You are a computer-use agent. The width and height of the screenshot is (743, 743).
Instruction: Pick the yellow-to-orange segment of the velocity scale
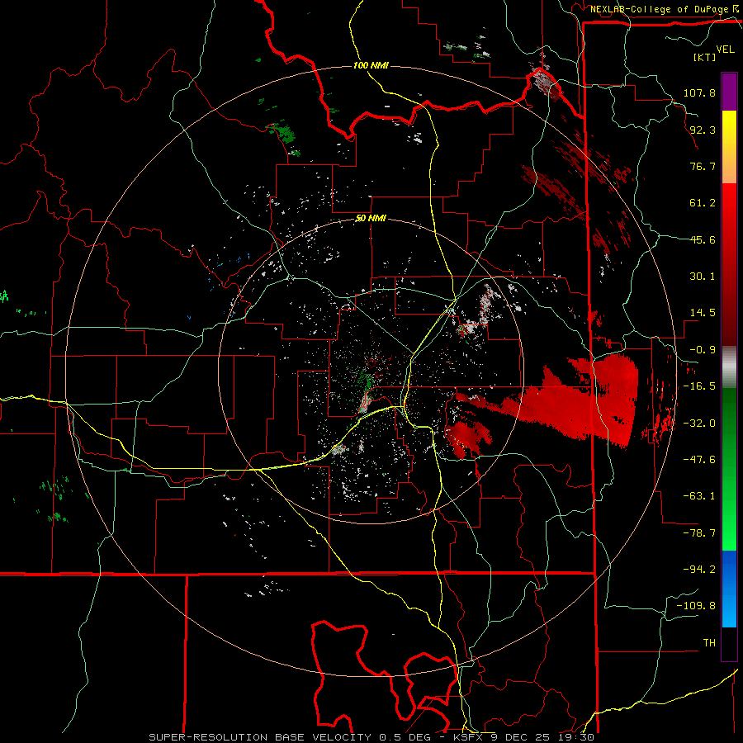pos(729,147)
